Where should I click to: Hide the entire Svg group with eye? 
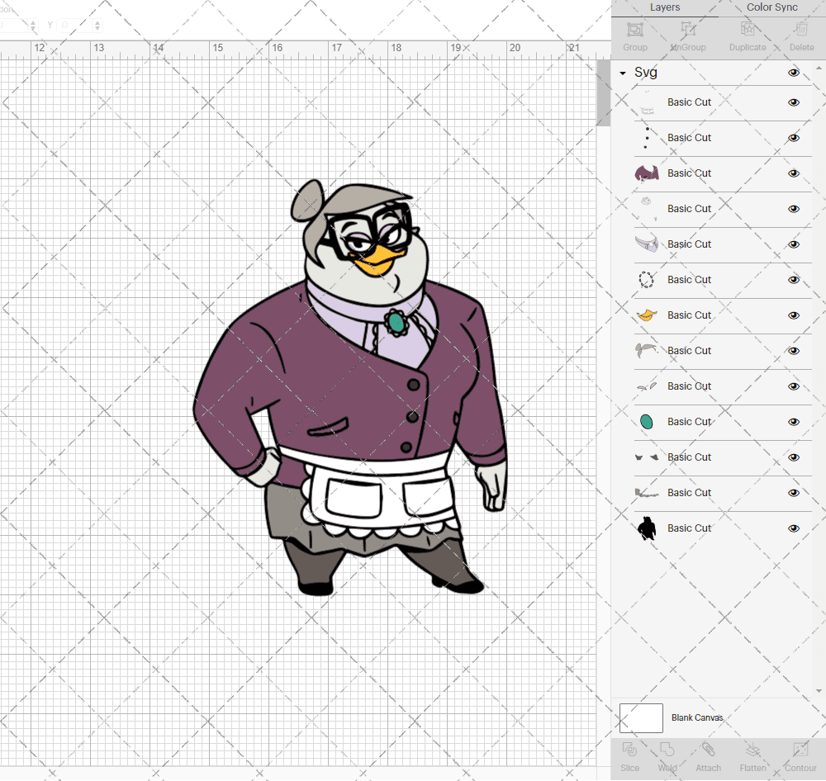click(x=793, y=73)
